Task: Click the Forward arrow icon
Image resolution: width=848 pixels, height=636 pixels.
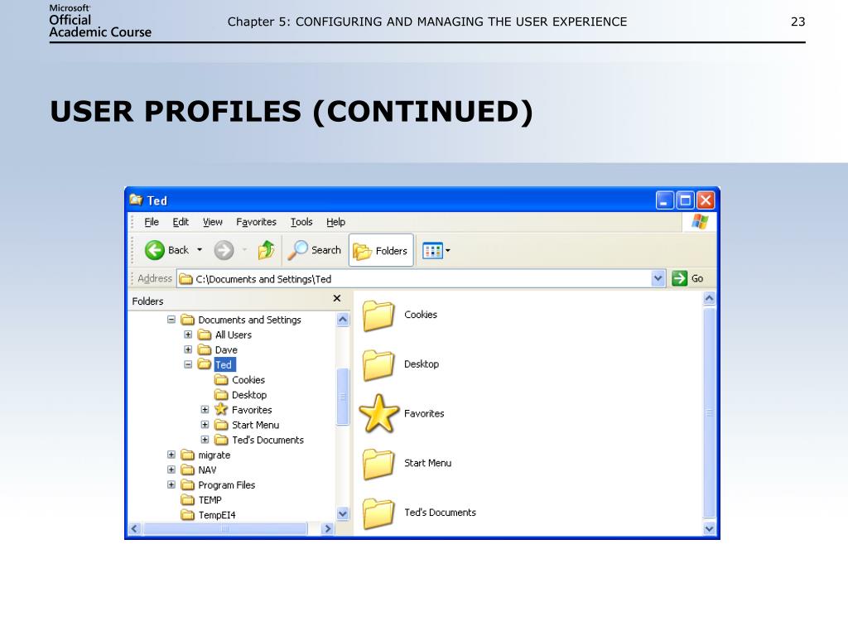Action: [x=224, y=250]
